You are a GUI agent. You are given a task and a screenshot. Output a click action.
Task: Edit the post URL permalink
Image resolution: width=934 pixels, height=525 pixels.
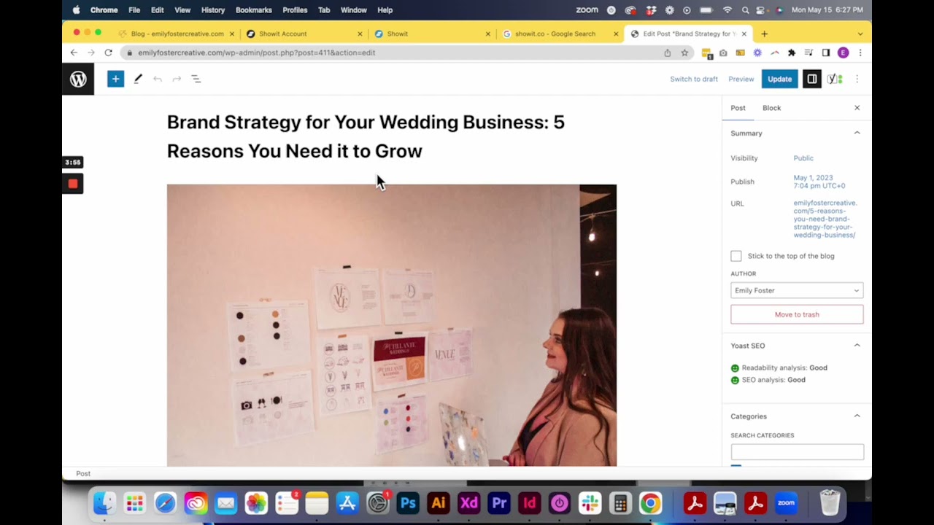click(825, 219)
